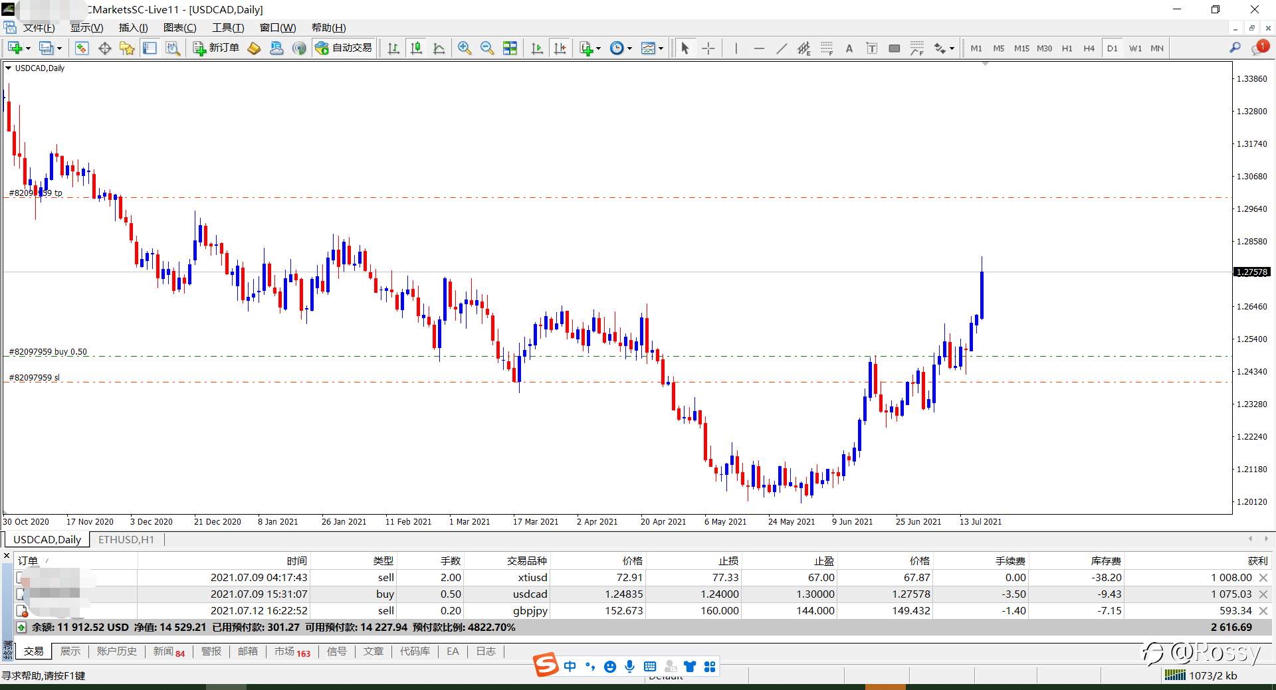
Task: Select the crosshair cursor tool
Action: pos(708,48)
